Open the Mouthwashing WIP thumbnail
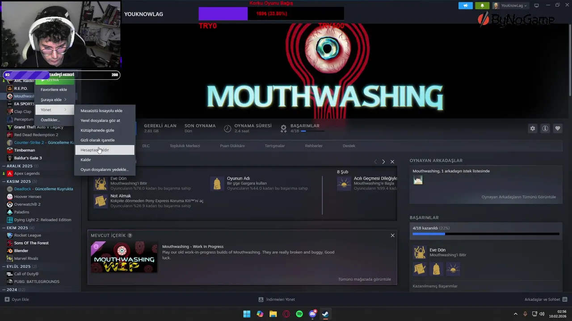This screenshot has height=321, width=572. click(124, 257)
